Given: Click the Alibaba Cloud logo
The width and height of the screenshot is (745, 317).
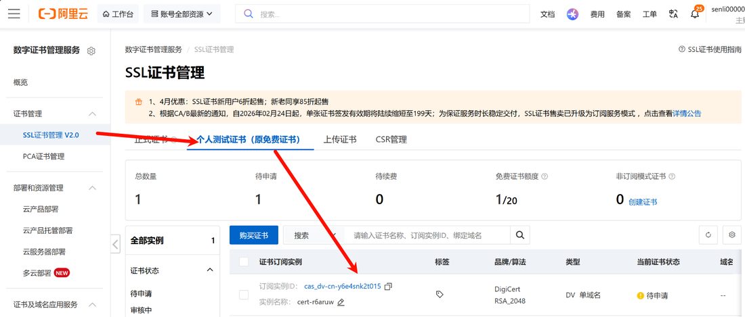Looking at the screenshot, I should tap(63, 14).
